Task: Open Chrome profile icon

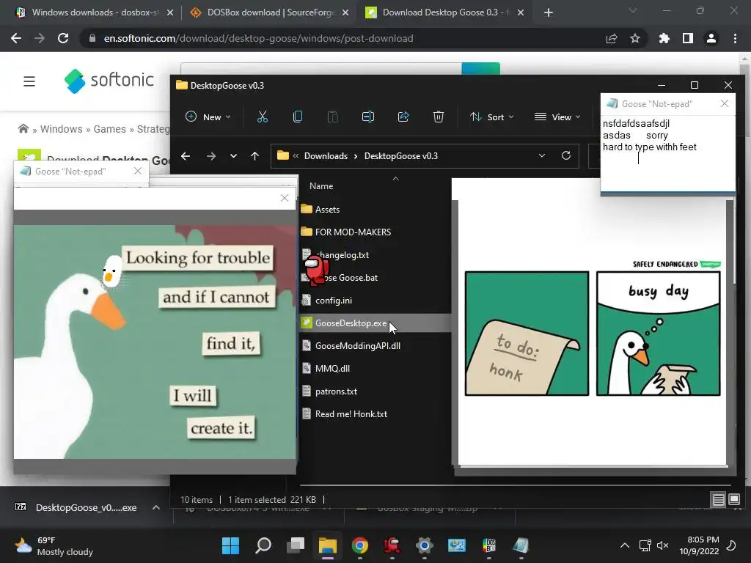Action: (x=711, y=38)
